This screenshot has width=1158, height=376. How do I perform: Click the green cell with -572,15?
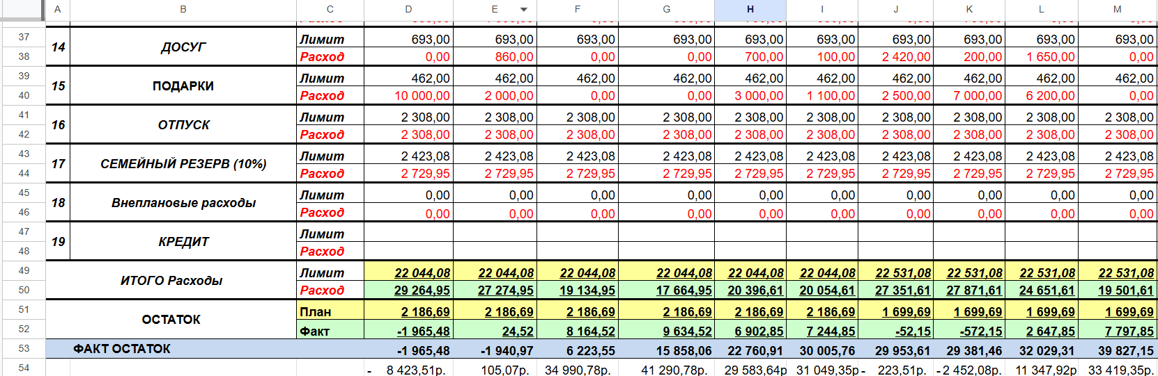968,332
